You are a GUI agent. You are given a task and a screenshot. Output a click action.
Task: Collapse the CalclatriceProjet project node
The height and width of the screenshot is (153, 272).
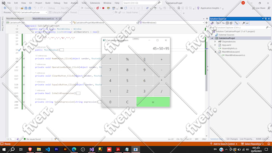tap(212, 38)
